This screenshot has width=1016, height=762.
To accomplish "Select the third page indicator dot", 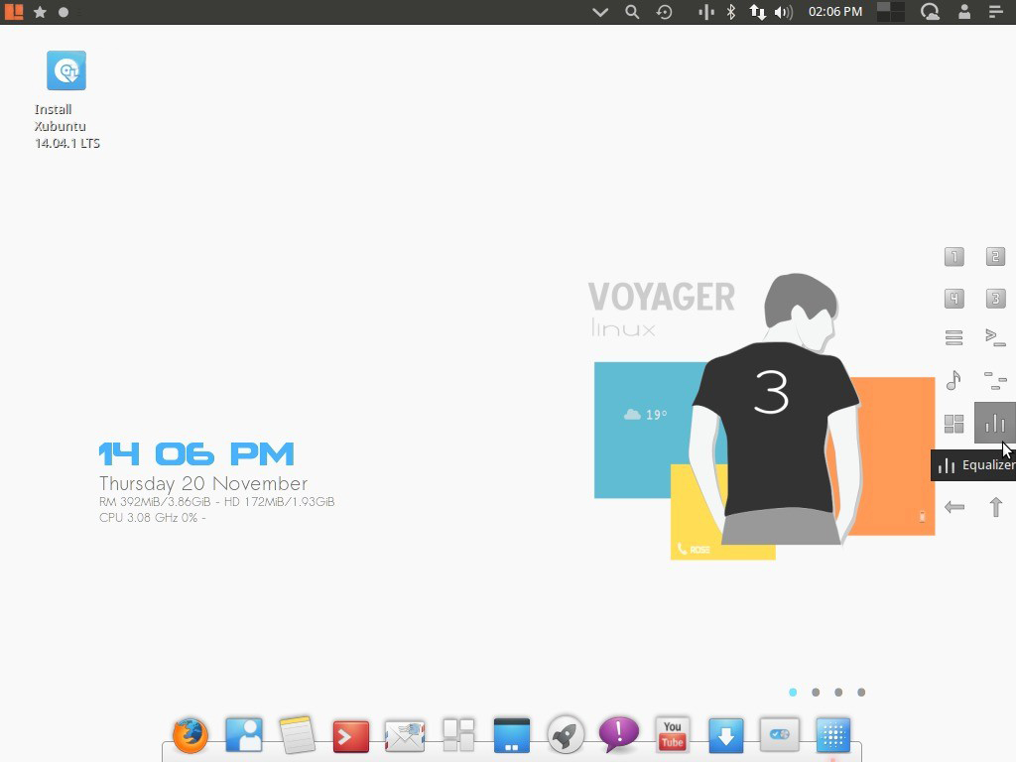I will tap(838, 692).
